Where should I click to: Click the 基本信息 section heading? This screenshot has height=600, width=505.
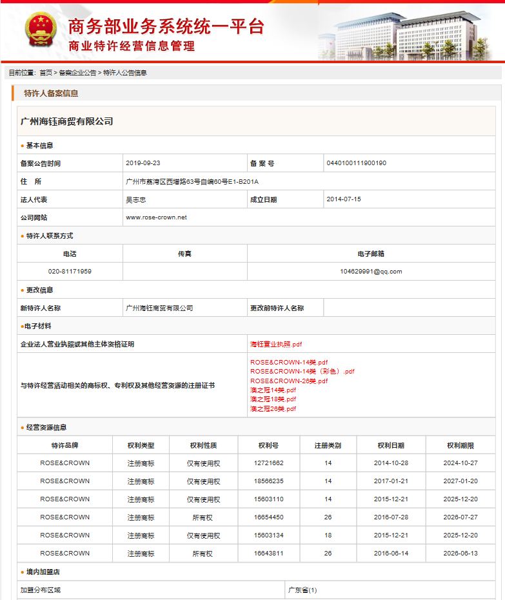click(39, 145)
